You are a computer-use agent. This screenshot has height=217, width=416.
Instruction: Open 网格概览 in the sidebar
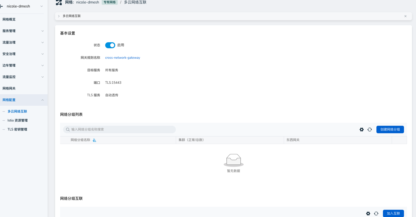9,19
